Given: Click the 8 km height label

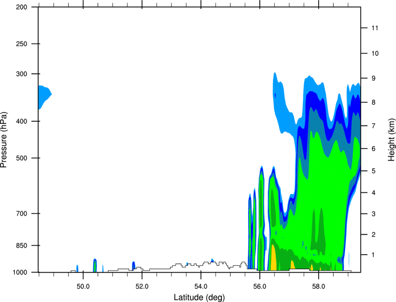Looking at the screenshot, I should coord(373,102).
